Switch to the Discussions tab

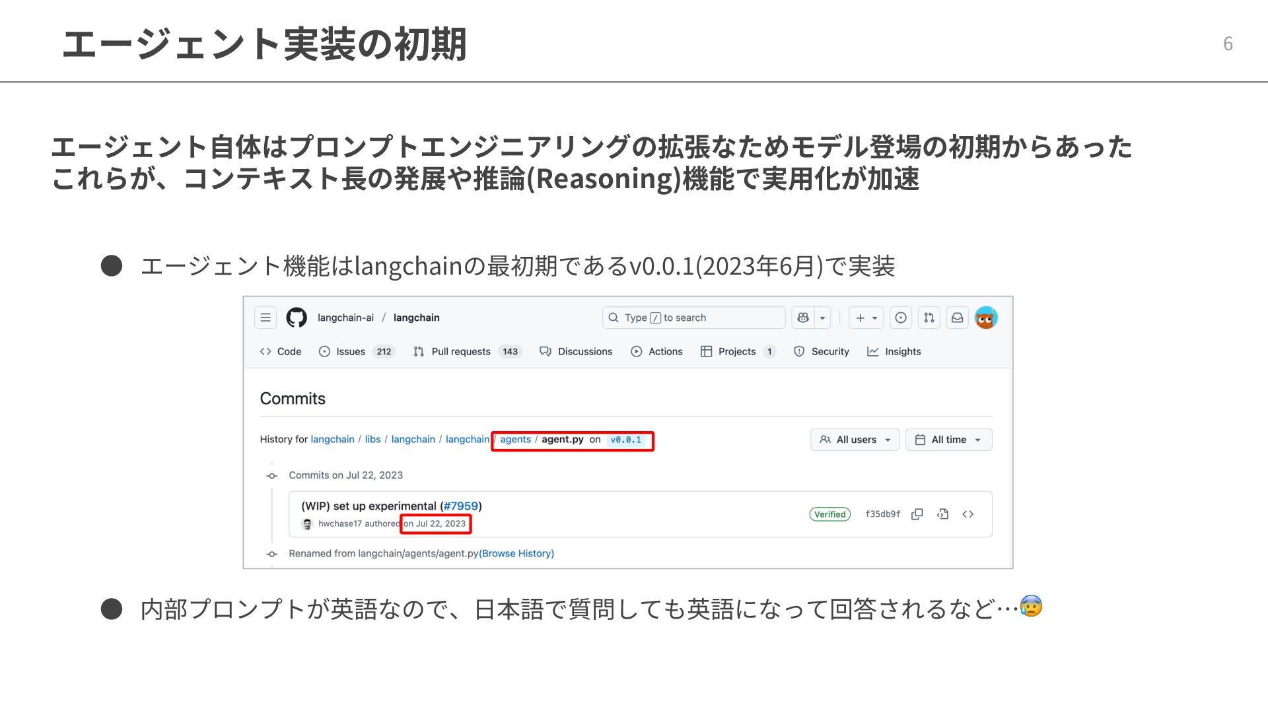click(x=576, y=351)
